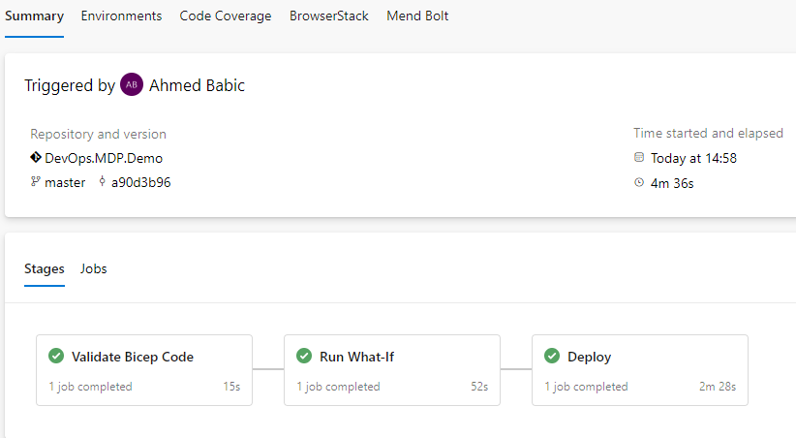
Task: Click the commit icon beside a90d3b96
Action: [x=102, y=182]
